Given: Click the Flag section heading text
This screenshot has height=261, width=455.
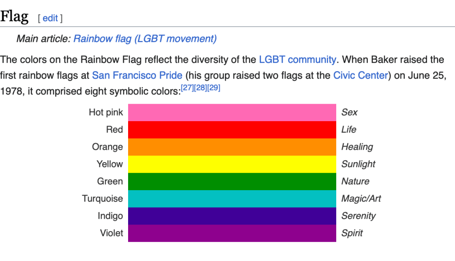Looking at the screenshot, I should (x=14, y=17).
